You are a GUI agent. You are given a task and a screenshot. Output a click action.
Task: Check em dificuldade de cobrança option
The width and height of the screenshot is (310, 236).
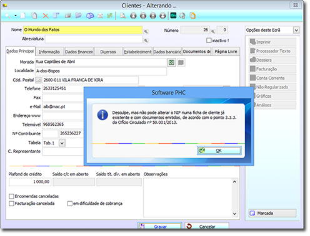[70, 204]
